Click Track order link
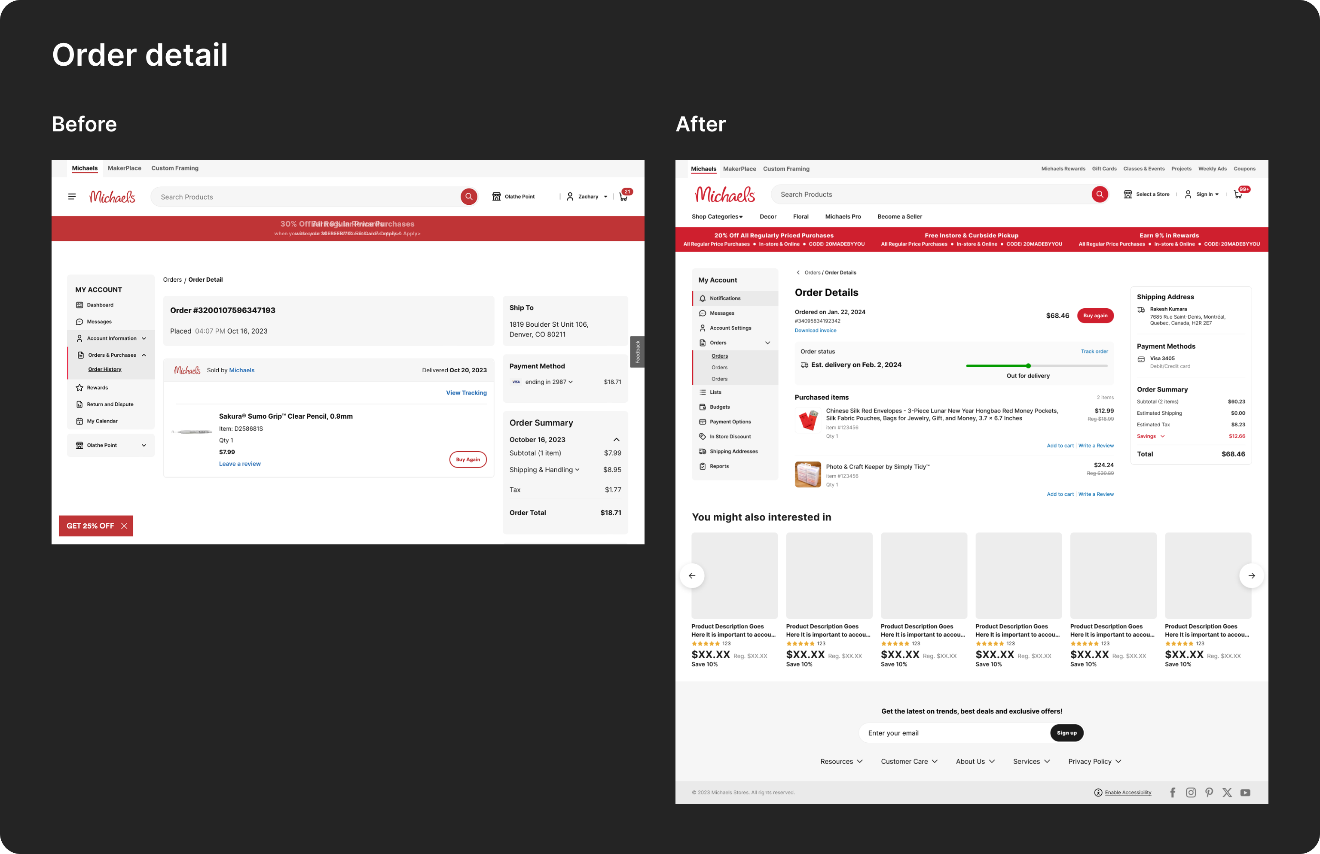This screenshot has height=854, width=1320. [1094, 351]
